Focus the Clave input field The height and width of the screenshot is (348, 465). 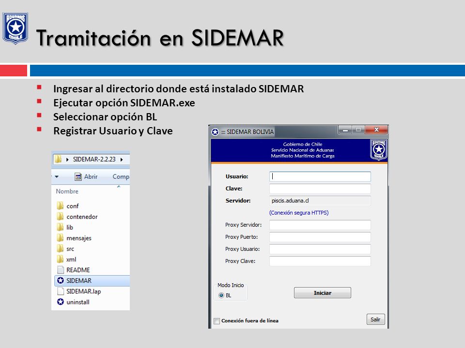click(320, 188)
